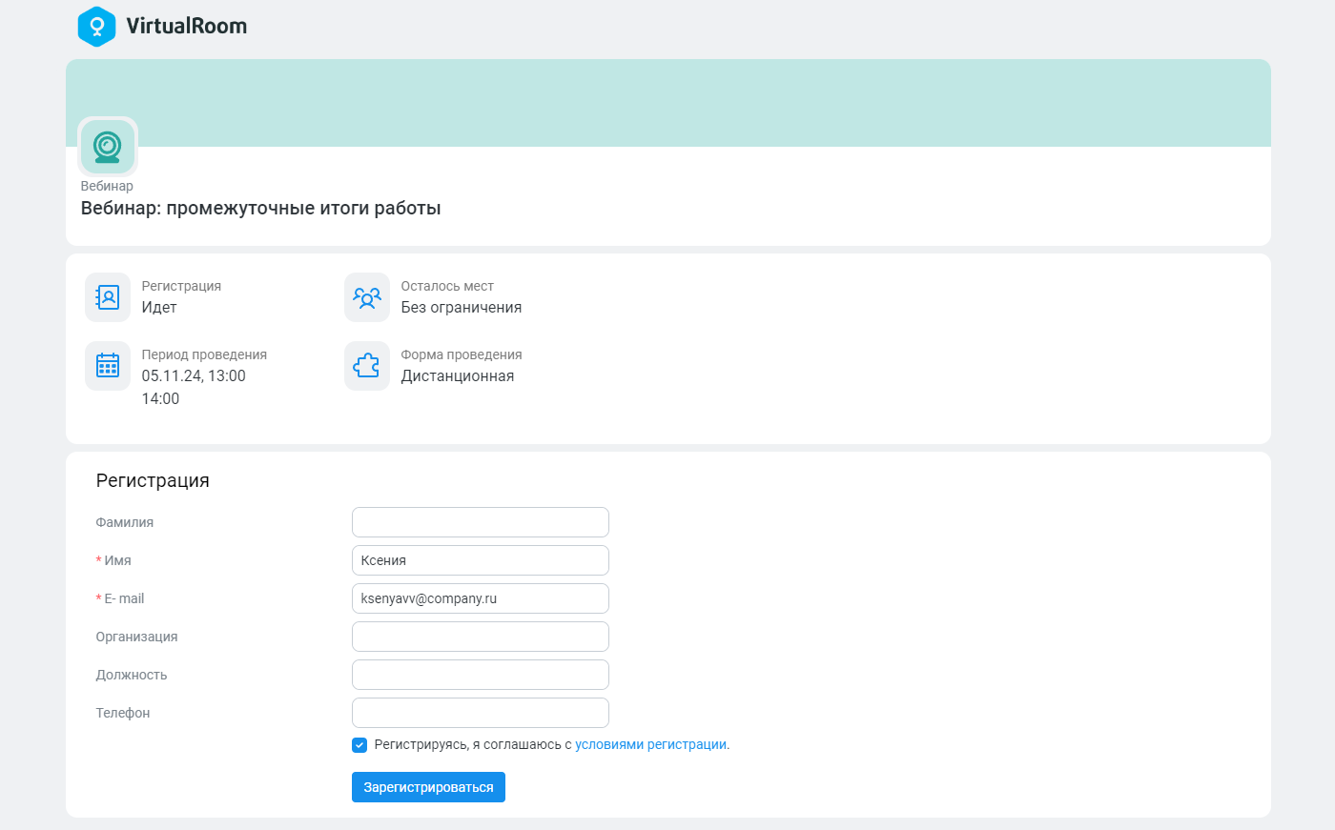1335x830 pixels.
Task: Select the webinar title 'промежуточные итоги работы'
Action: pos(303,209)
